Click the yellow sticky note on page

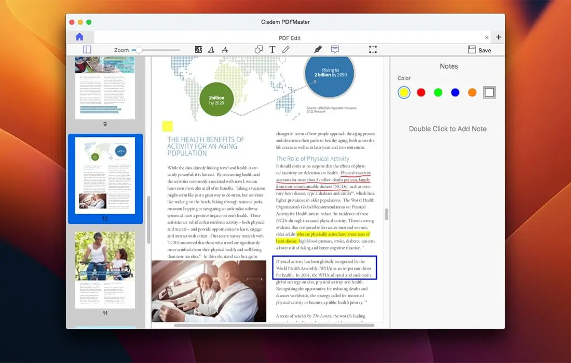click(x=168, y=126)
